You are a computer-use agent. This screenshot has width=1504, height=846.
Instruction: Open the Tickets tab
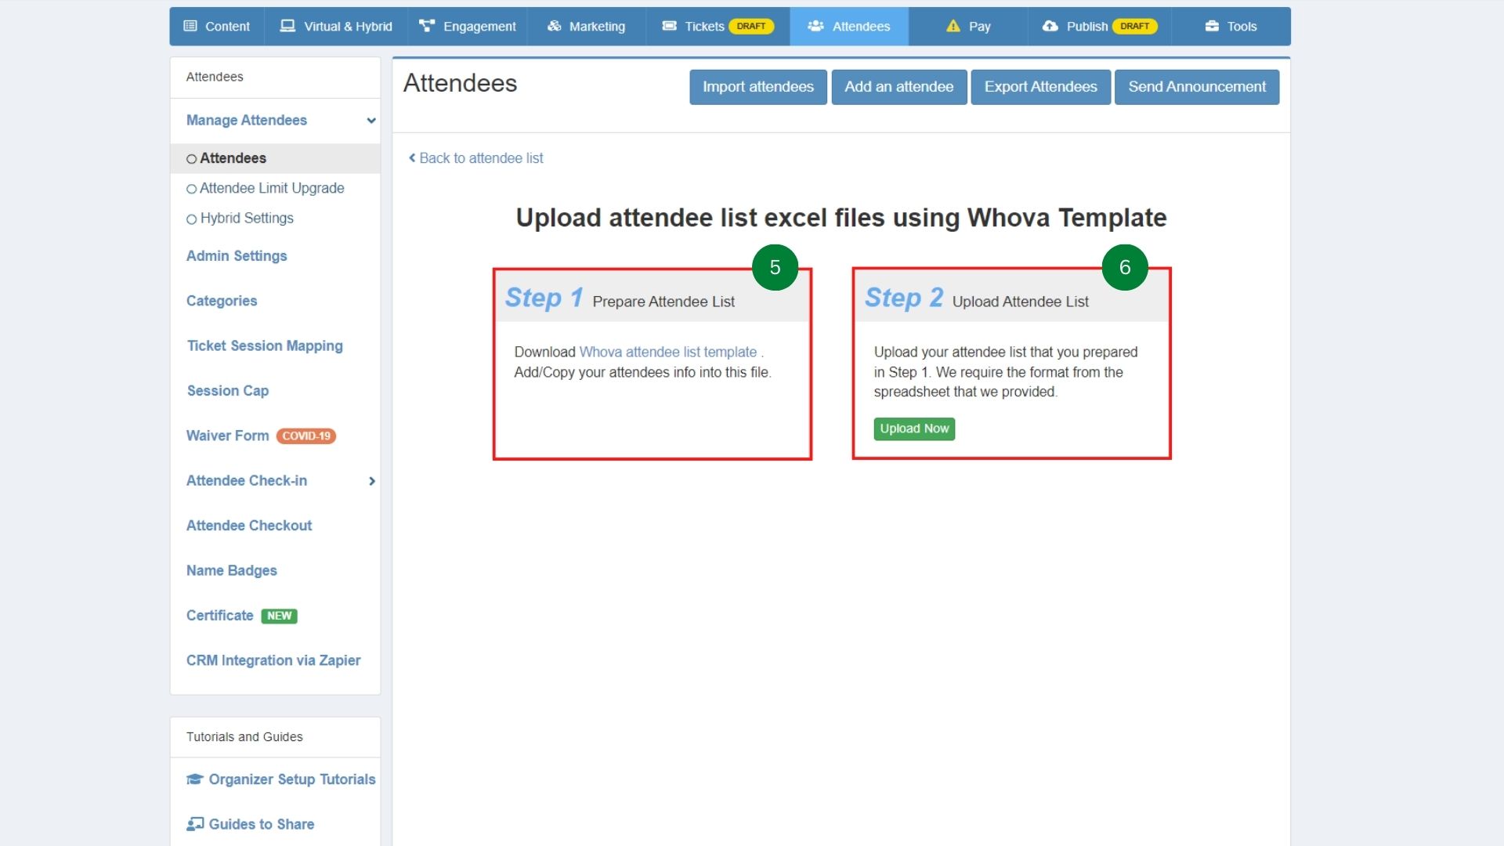coord(718,26)
